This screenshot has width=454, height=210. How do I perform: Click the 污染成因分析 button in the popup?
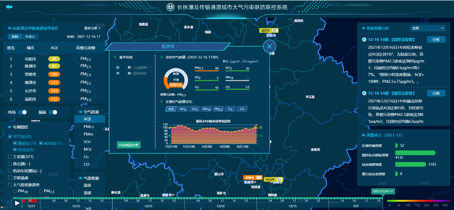(129, 144)
